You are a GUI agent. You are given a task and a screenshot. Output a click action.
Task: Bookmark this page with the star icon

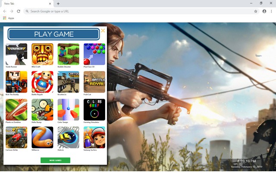point(256,11)
